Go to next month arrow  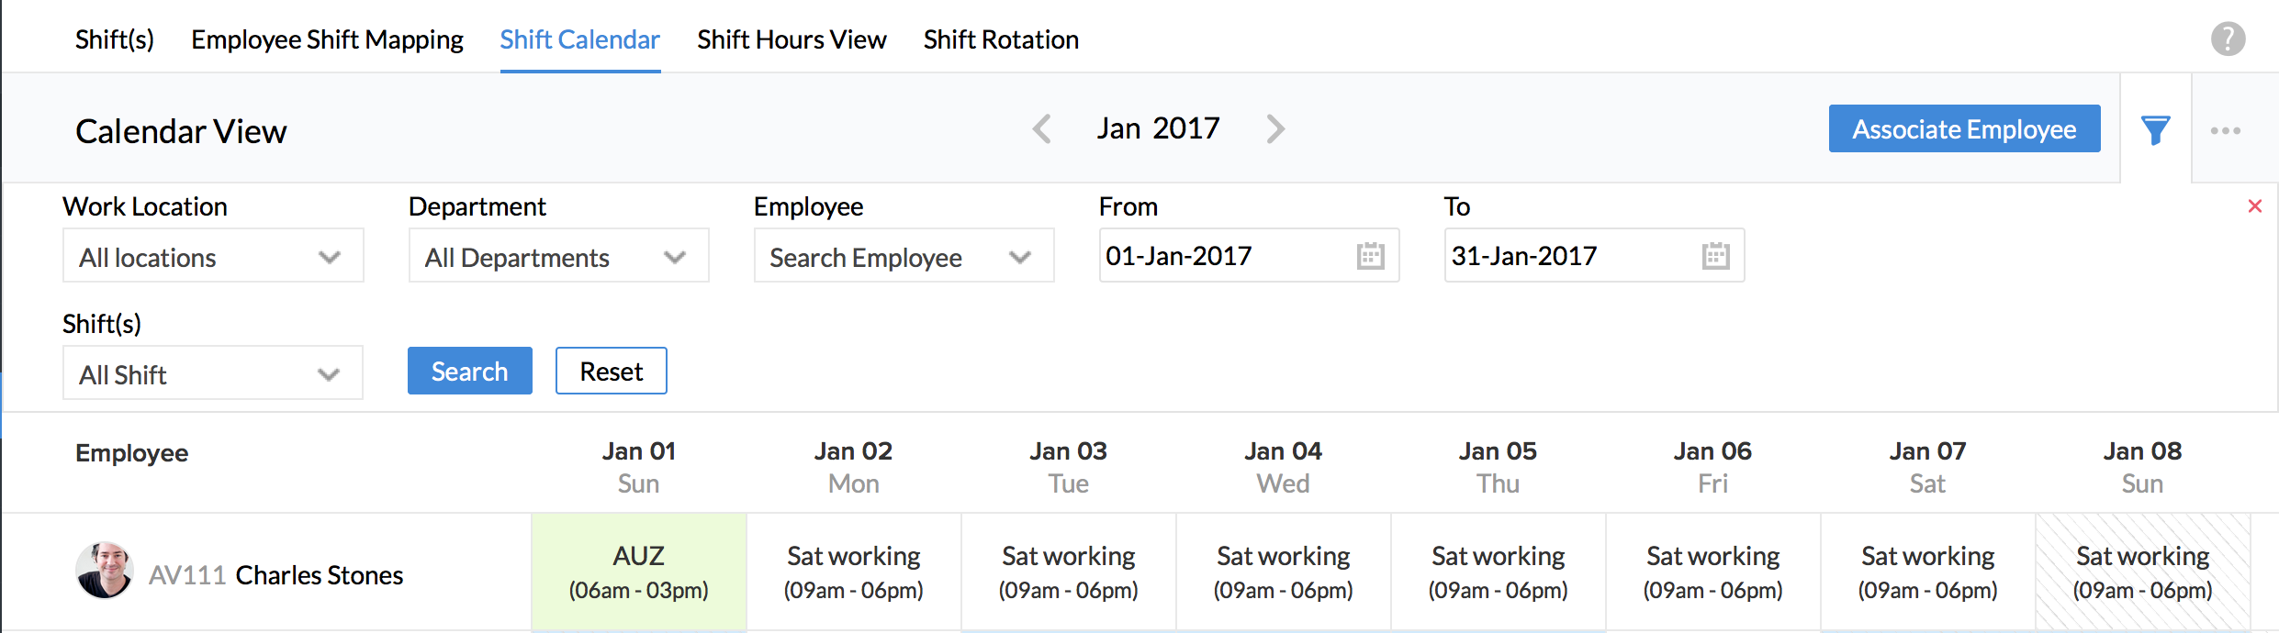click(1275, 129)
